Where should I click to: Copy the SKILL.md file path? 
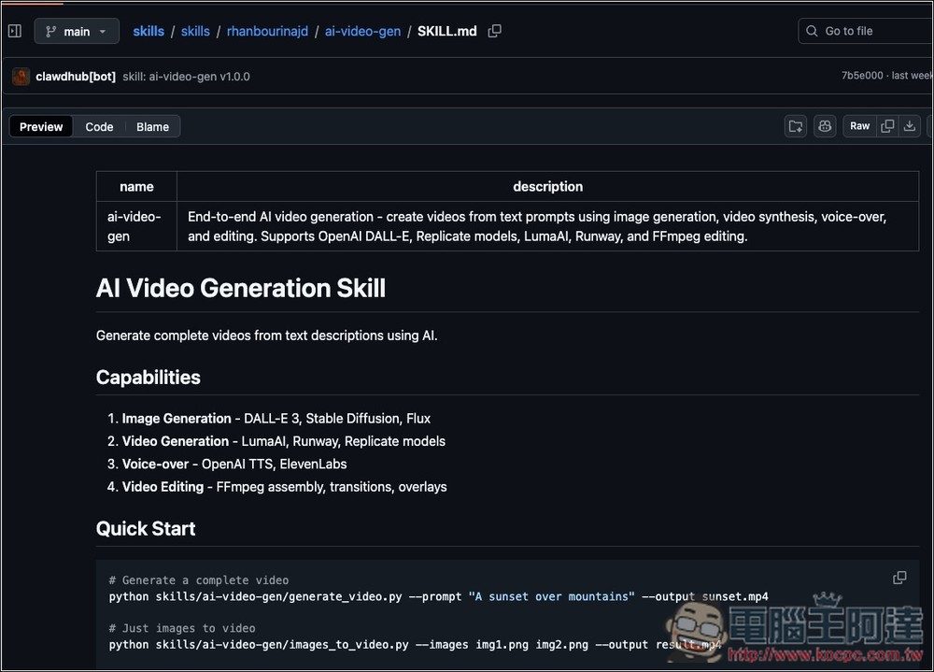pos(494,31)
